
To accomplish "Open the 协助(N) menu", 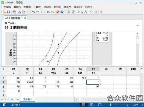I will pyautogui.click(x=88, y=7).
